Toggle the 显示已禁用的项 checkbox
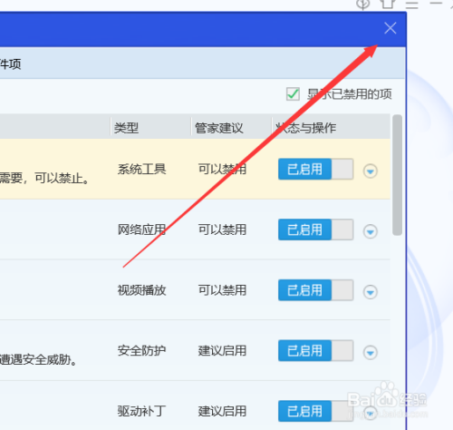Image resolution: width=453 pixels, height=430 pixels. coord(293,94)
